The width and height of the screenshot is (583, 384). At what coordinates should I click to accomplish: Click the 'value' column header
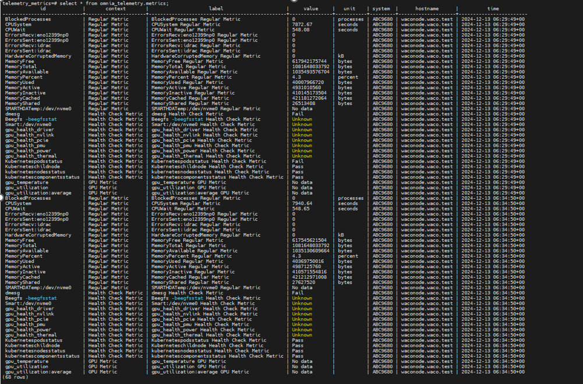click(311, 9)
